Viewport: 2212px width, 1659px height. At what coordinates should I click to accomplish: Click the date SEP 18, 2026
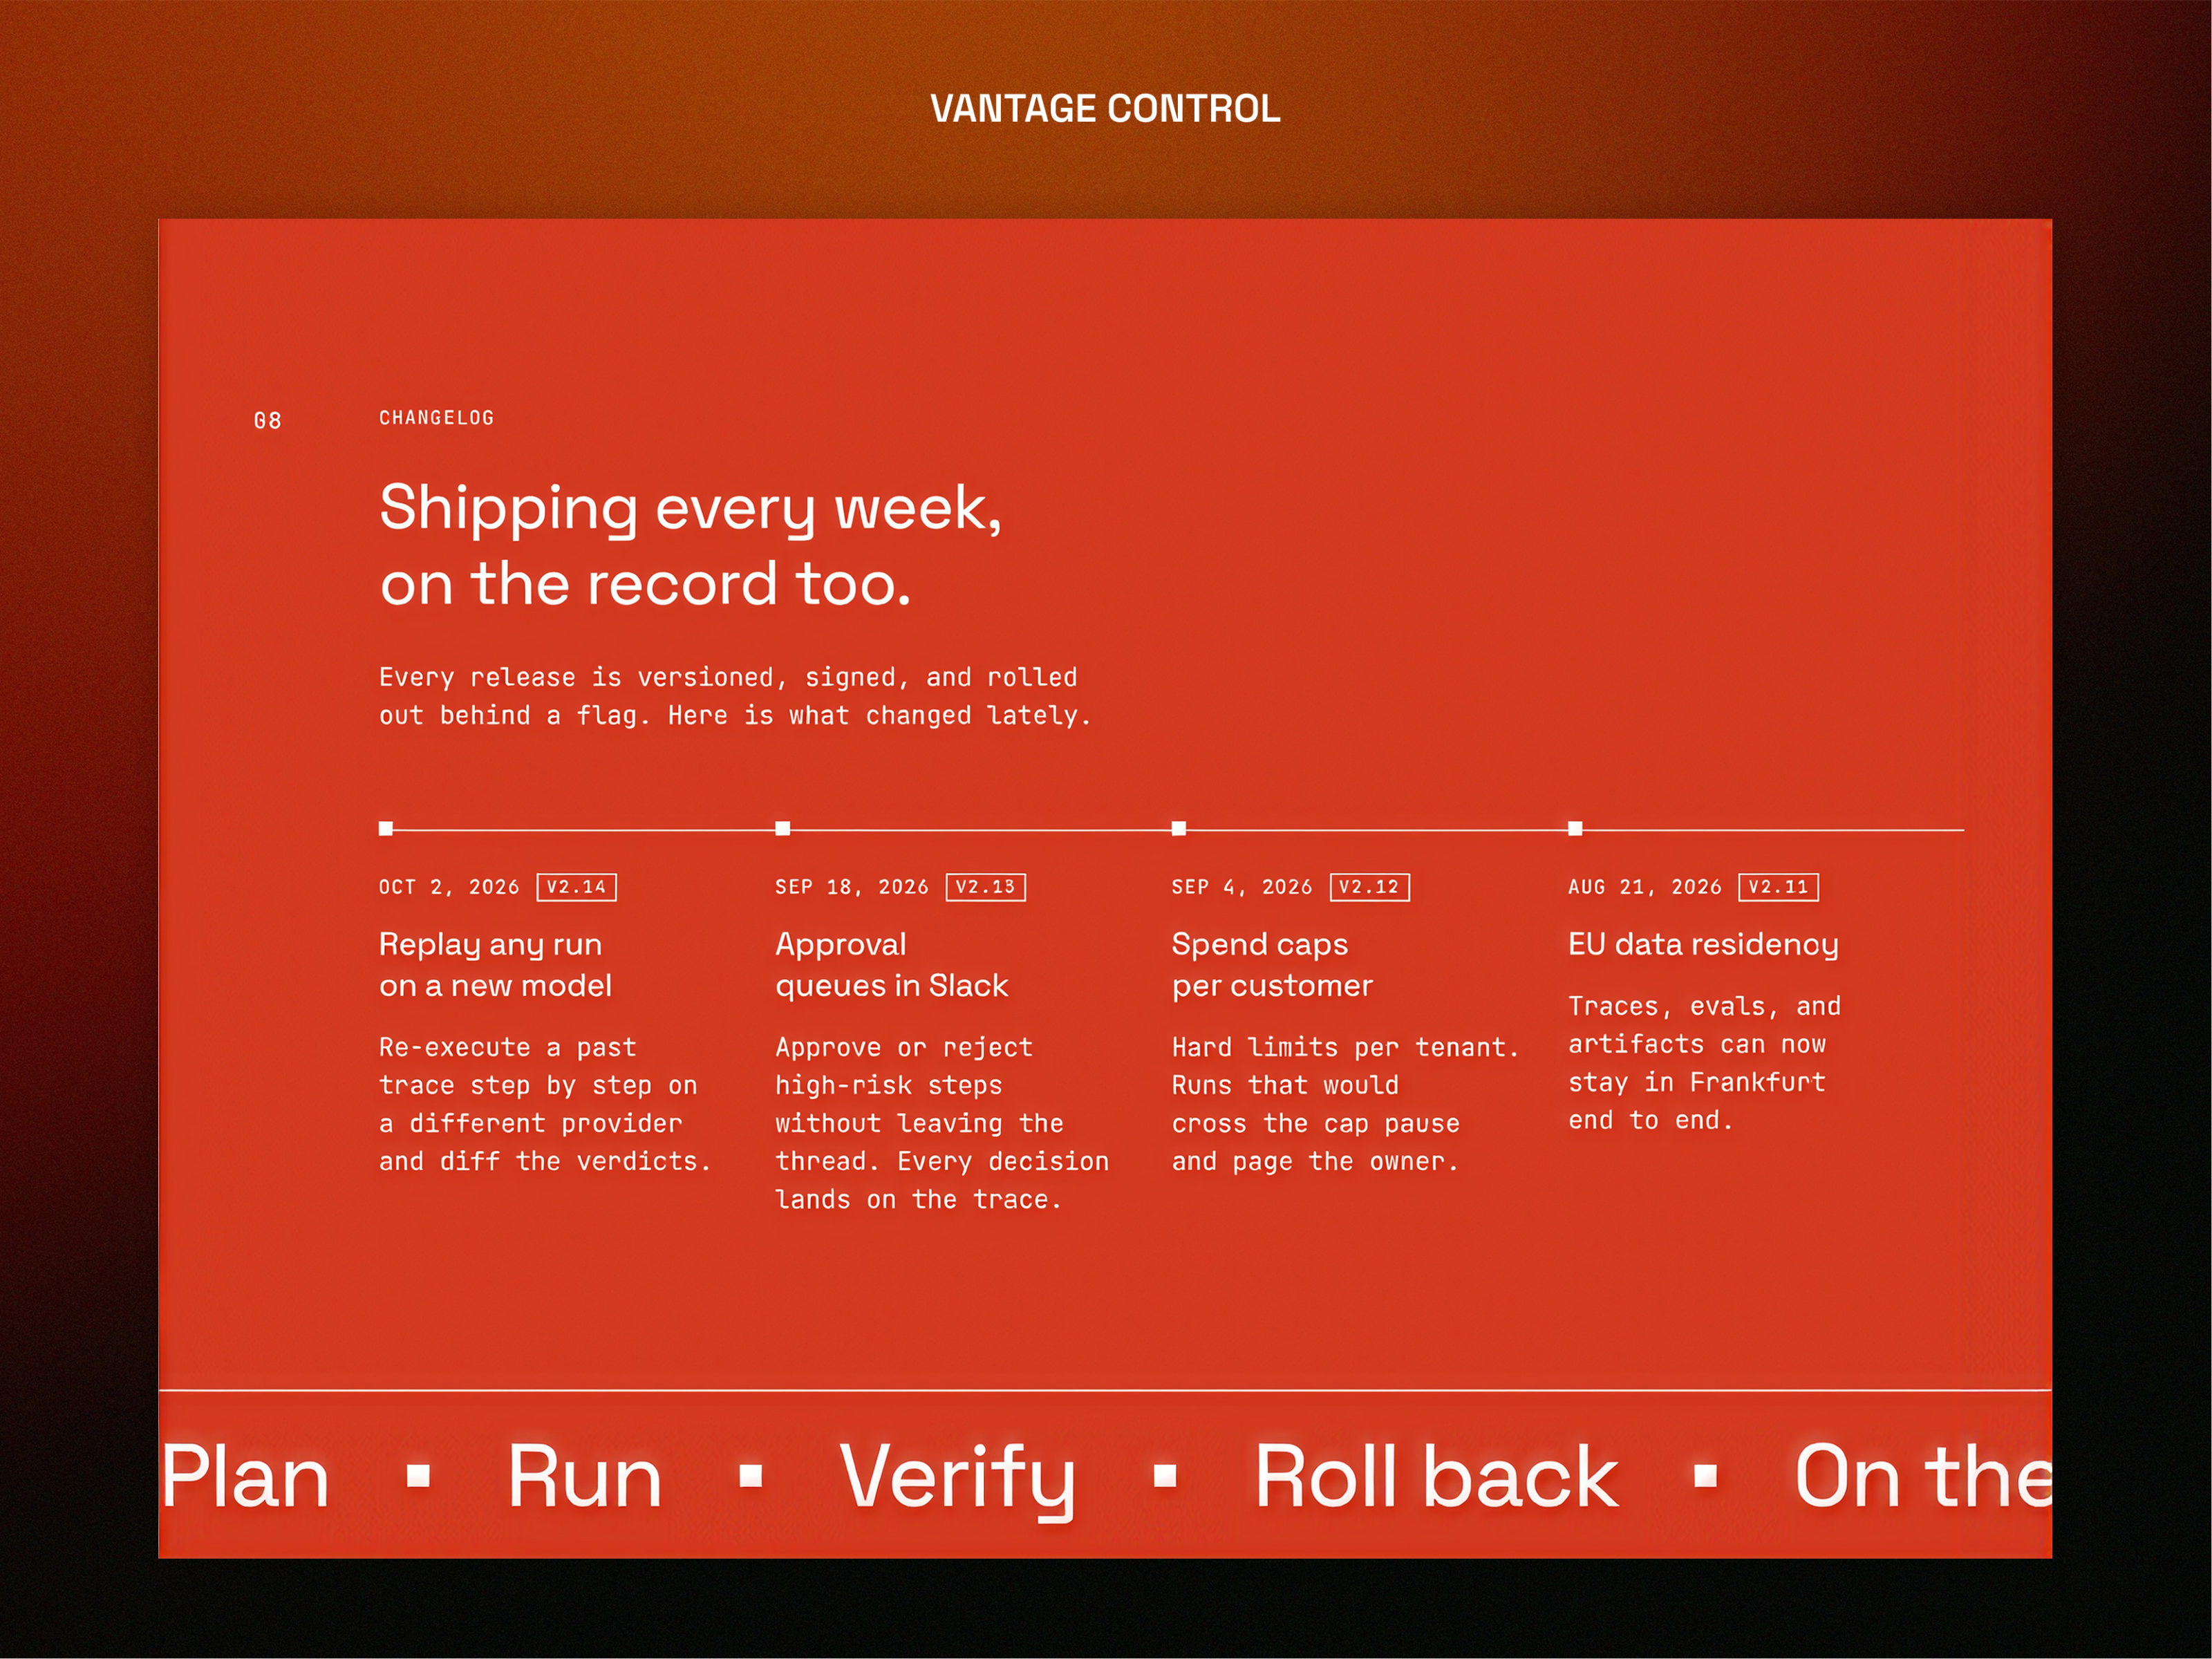coord(852,887)
